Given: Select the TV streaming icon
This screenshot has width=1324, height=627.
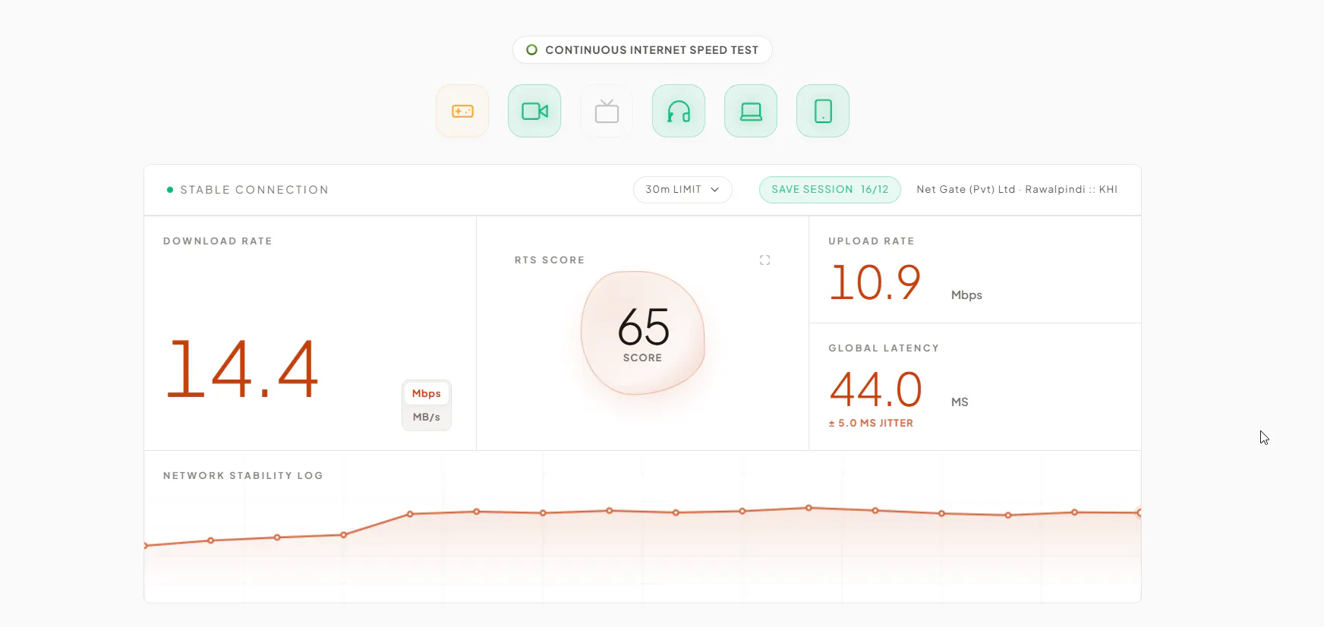Looking at the screenshot, I should coord(607,111).
